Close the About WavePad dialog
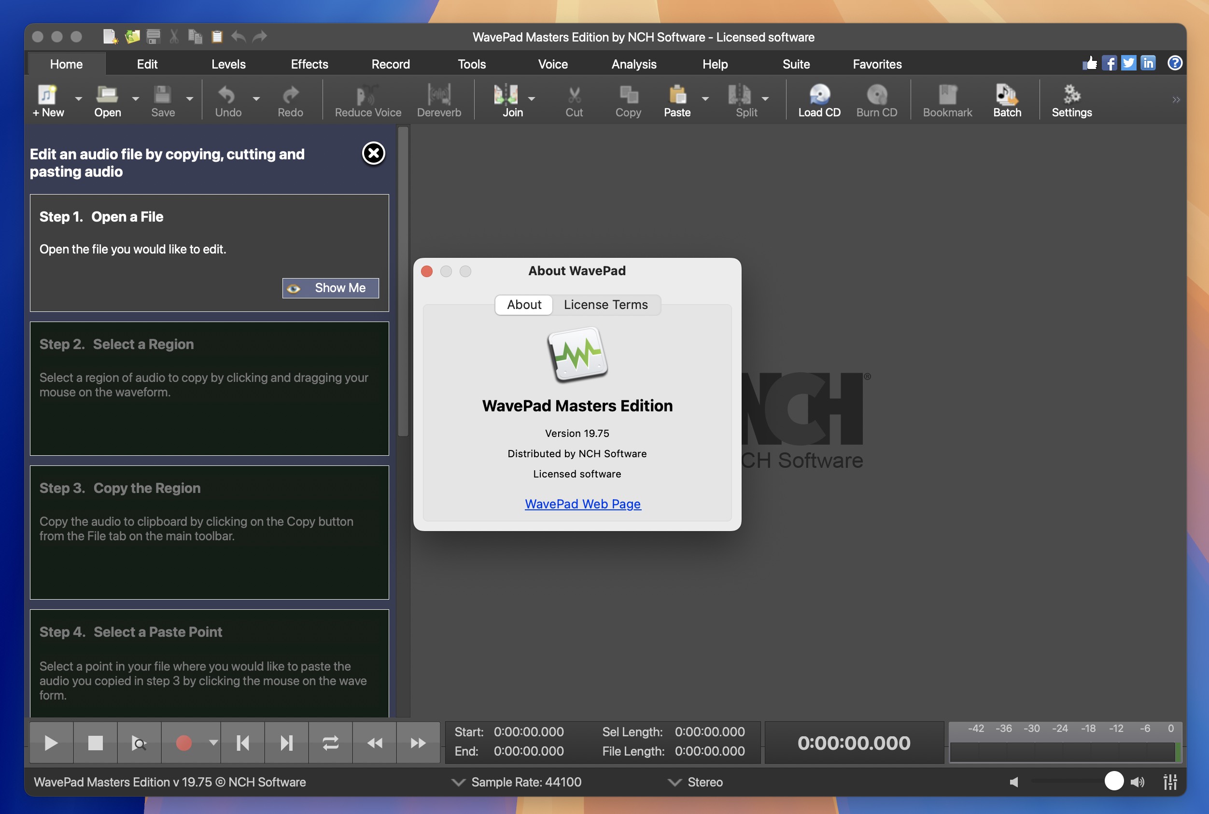This screenshot has width=1209, height=814. pos(427,271)
